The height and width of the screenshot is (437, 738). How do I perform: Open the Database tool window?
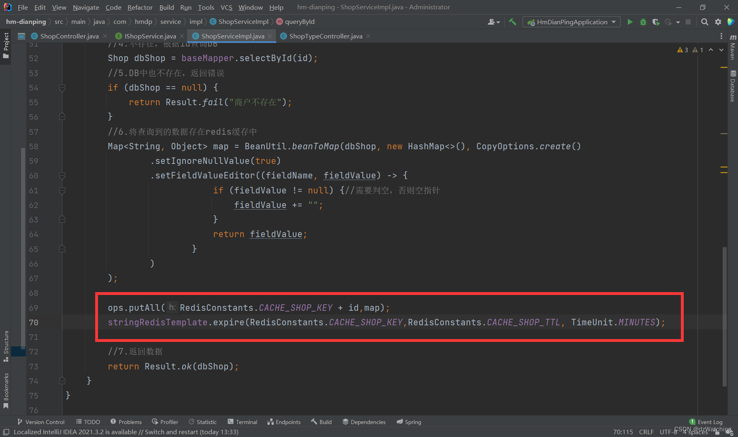(733, 86)
